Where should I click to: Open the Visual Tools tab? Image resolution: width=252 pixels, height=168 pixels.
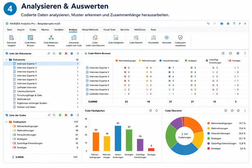[x=109, y=30]
